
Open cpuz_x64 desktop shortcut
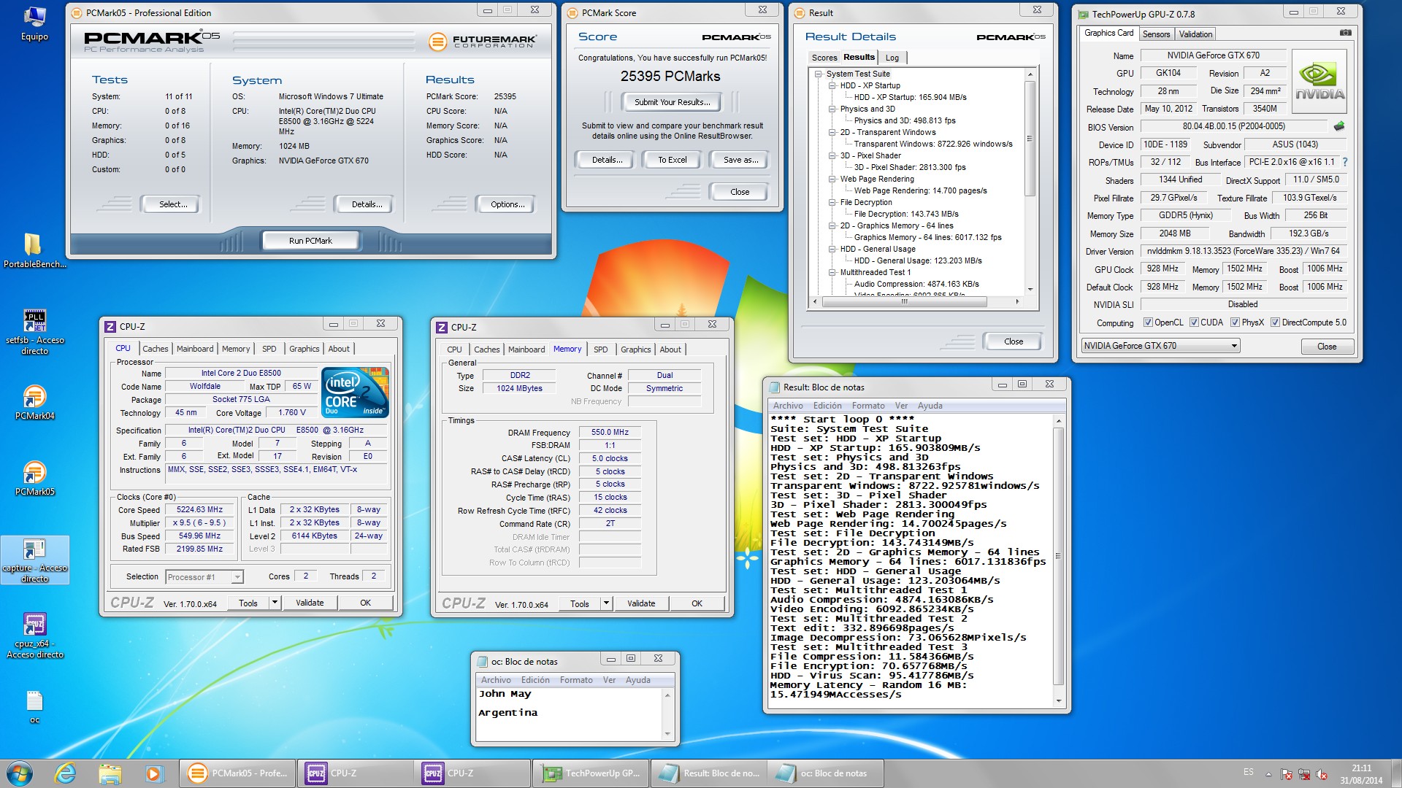pos(34,636)
